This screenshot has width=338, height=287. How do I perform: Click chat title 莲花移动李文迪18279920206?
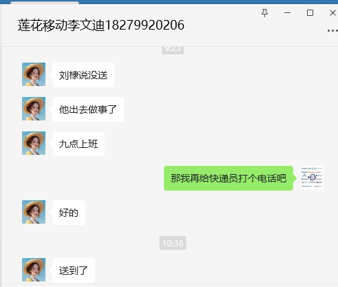click(x=101, y=25)
